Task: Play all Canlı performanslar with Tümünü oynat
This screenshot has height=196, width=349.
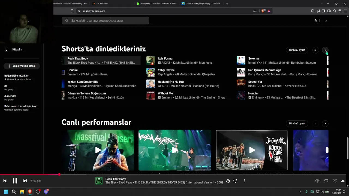Action: tap(297, 124)
